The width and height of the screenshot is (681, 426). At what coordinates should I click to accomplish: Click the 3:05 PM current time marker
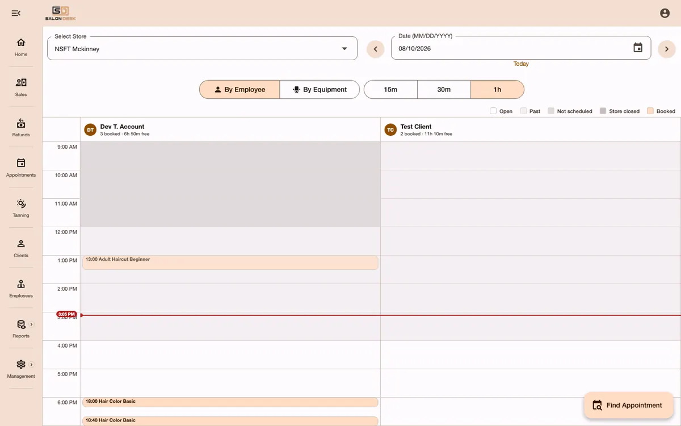[x=66, y=314]
